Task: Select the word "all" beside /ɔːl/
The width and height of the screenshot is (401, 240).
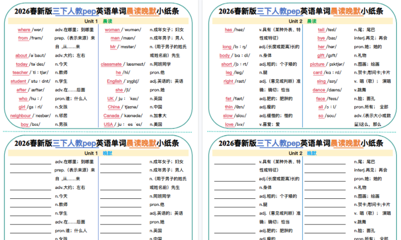Action: point(321,107)
